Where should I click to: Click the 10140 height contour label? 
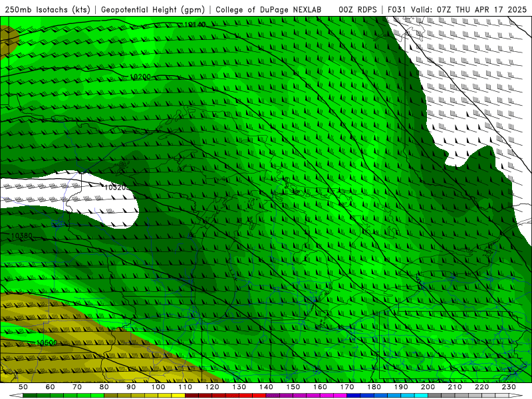click(x=195, y=25)
